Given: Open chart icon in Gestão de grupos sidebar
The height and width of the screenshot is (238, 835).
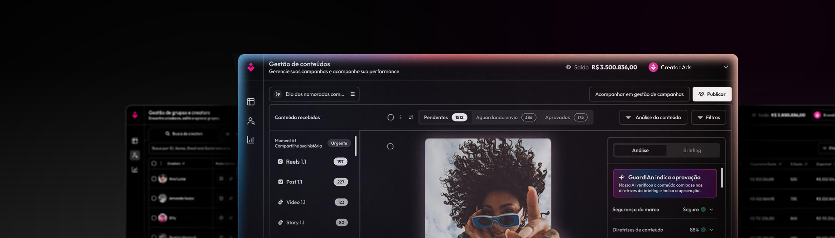Looking at the screenshot, I should pyautogui.click(x=135, y=170).
